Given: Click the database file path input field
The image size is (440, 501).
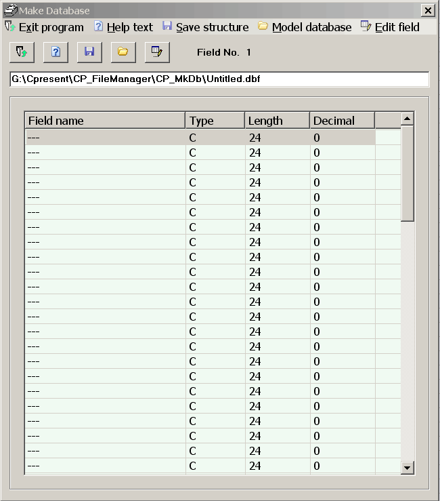Looking at the screenshot, I should pyautogui.click(x=219, y=79).
